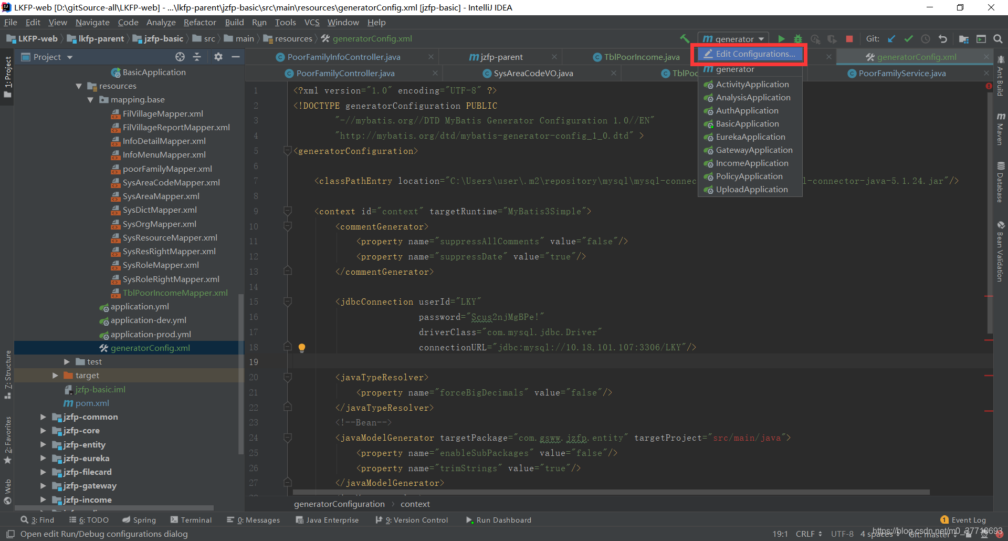Click the Collapse All icon in Project panel
The image size is (1008, 541).
pyautogui.click(x=197, y=57)
